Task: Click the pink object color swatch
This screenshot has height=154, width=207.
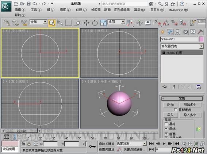Action: pos(201,39)
